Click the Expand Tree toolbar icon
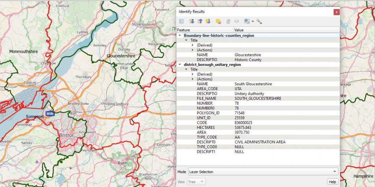 tap(192, 22)
